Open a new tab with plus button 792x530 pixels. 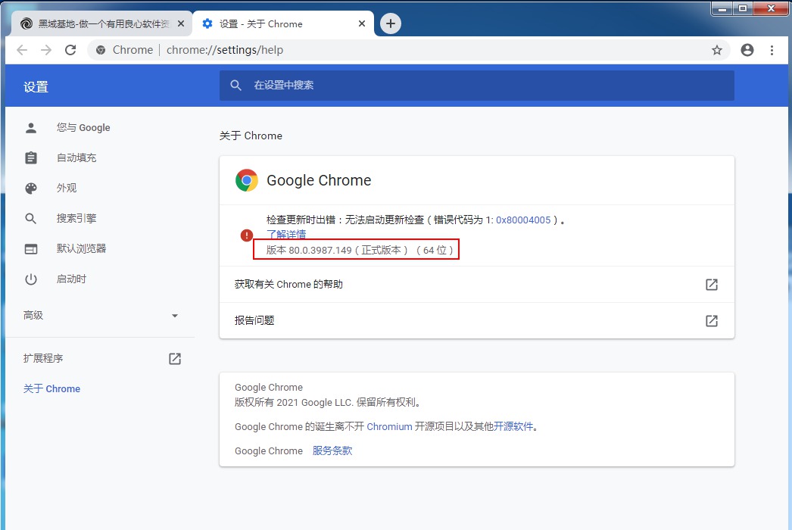[391, 23]
